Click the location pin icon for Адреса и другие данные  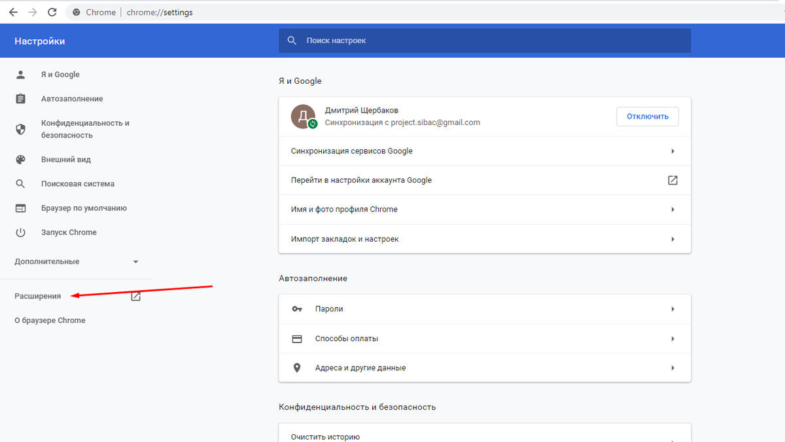pyautogui.click(x=297, y=367)
